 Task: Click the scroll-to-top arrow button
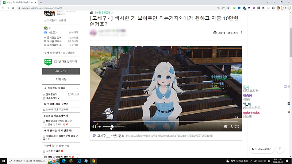click(x=280, y=149)
